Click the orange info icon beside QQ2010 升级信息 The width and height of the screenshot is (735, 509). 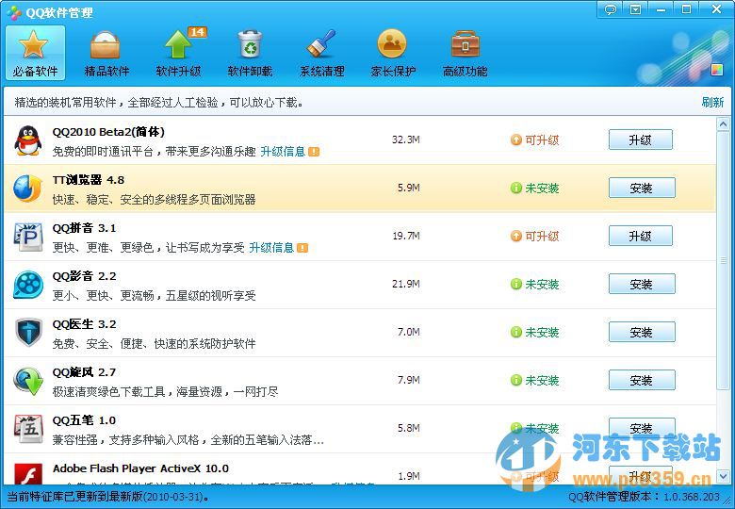click(x=314, y=152)
